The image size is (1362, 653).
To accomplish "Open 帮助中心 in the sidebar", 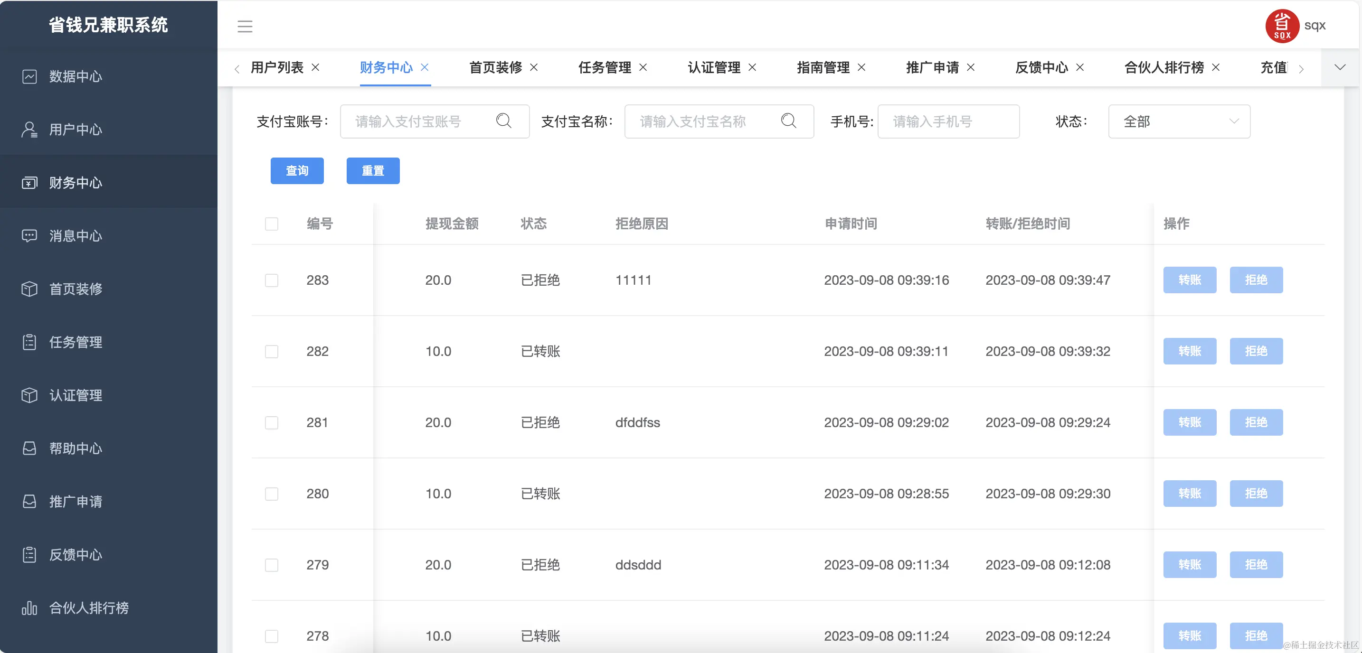I will pos(108,448).
